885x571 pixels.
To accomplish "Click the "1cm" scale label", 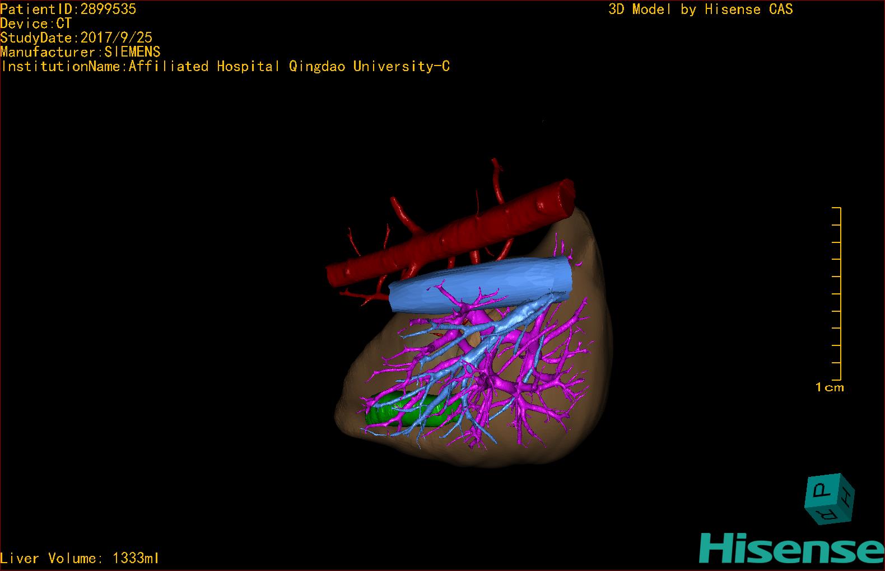I will pyautogui.click(x=830, y=387).
